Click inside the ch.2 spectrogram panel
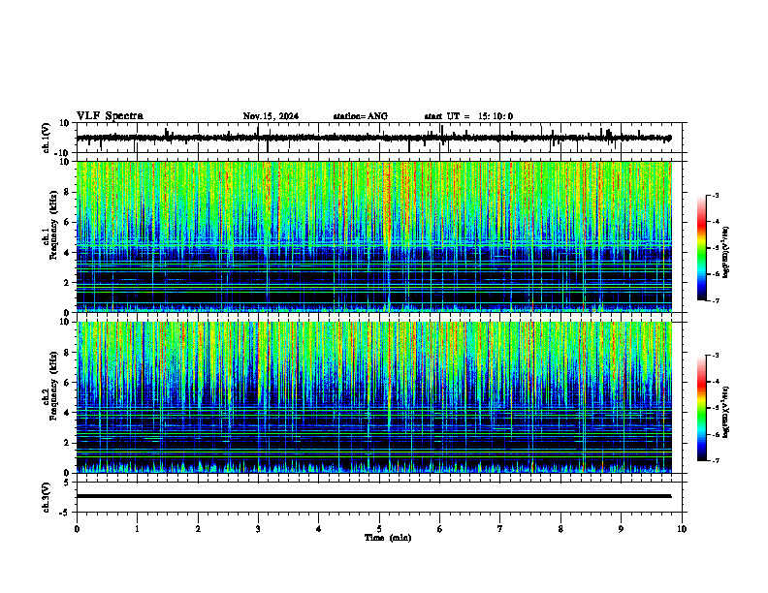The image size is (768, 593). coord(373,397)
